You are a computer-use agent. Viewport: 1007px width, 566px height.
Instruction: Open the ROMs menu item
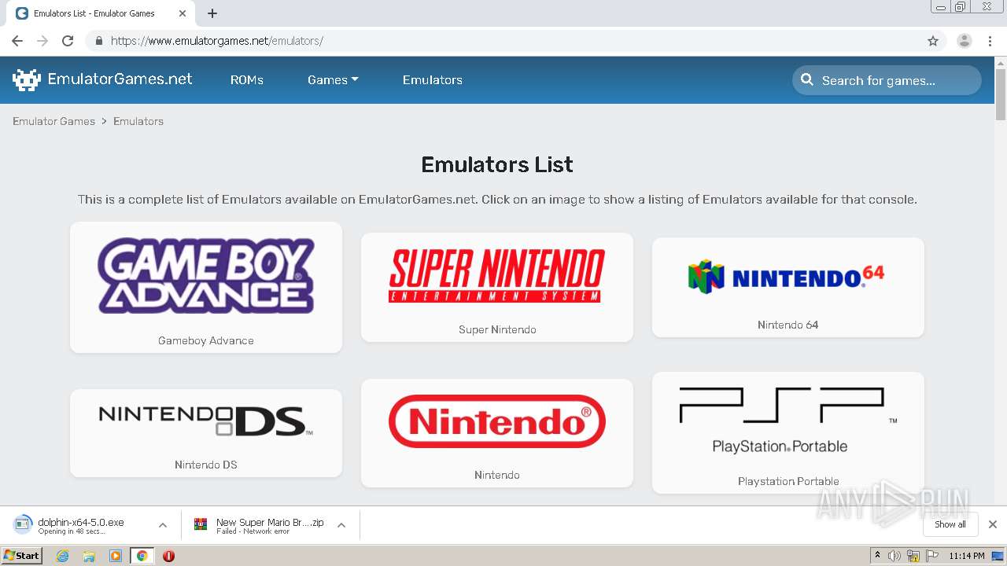point(247,79)
